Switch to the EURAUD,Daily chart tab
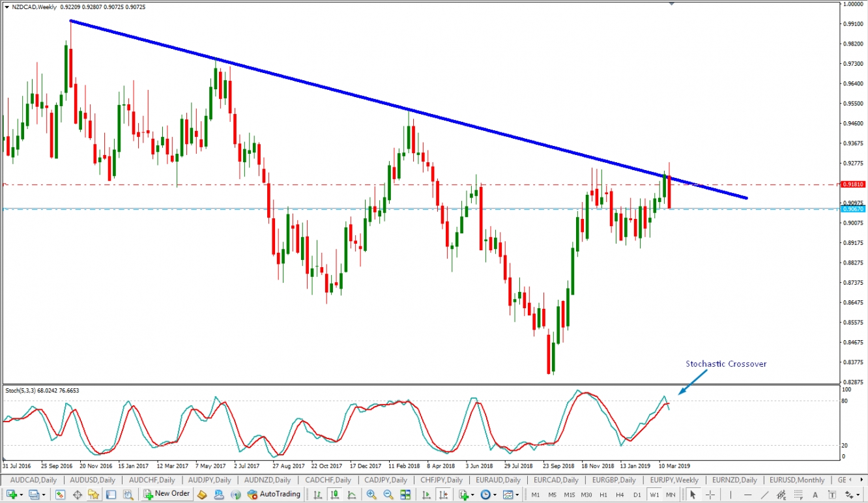868x503 pixels. (497, 480)
